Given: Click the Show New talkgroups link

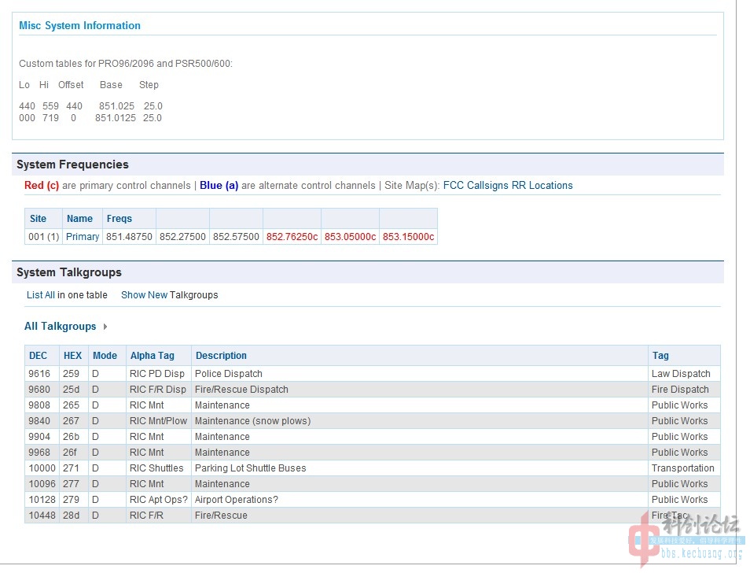Looking at the screenshot, I should coord(144,295).
